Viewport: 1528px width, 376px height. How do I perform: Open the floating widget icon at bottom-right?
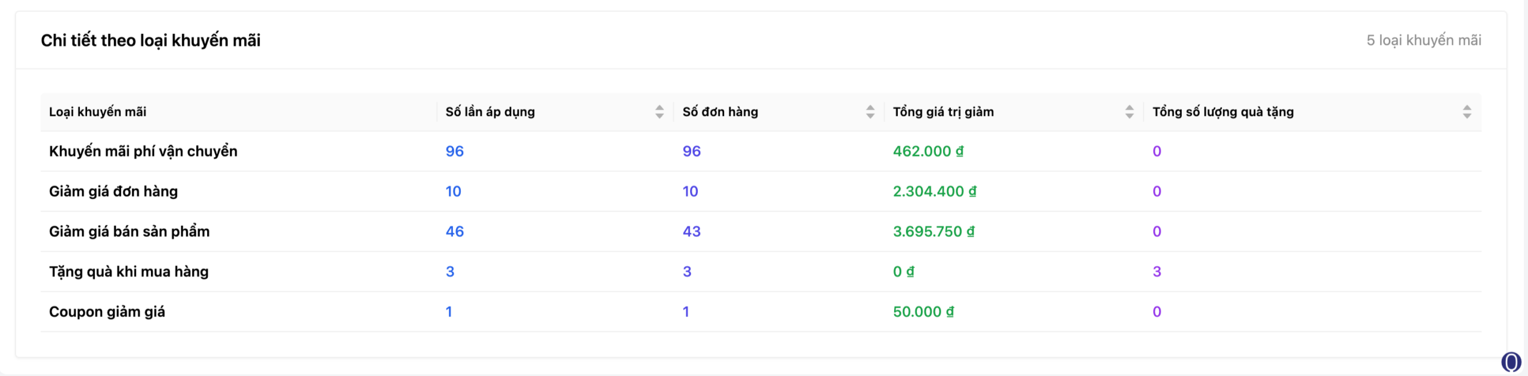1511,362
